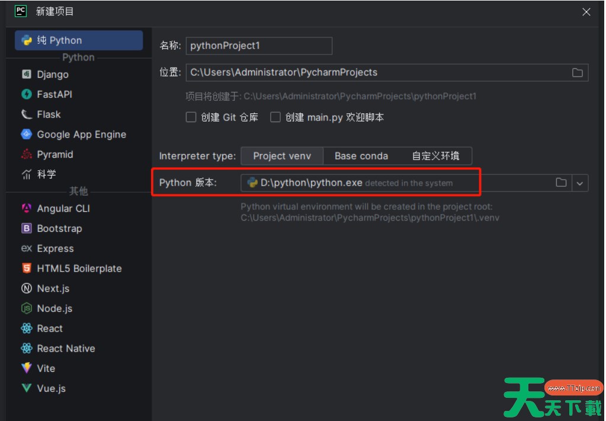Click the Vite icon
606x421 pixels.
click(x=26, y=368)
